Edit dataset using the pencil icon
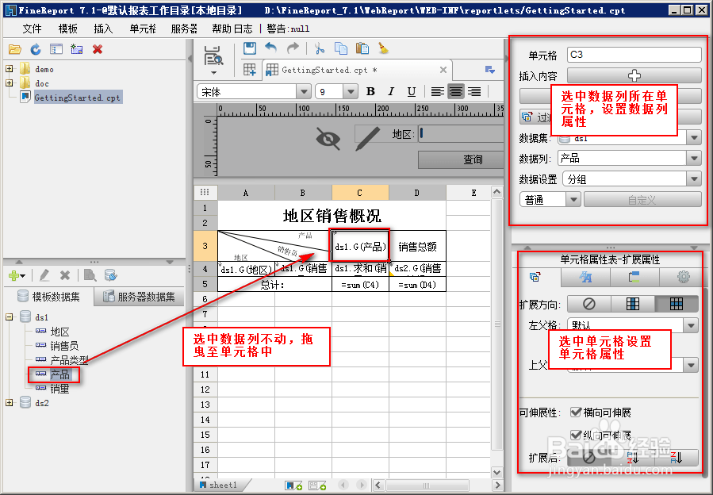The width and height of the screenshot is (713, 495). tap(45, 275)
